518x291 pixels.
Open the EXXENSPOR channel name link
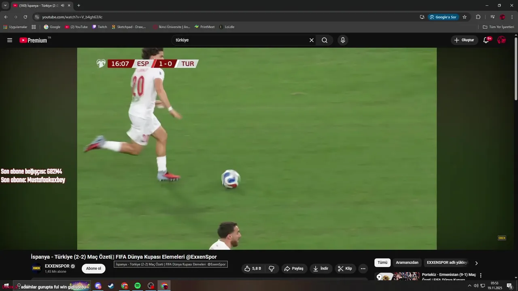click(x=57, y=266)
